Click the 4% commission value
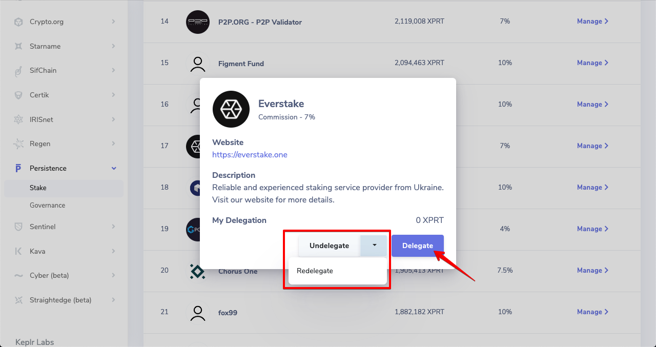 pyautogui.click(x=505, y=229)
